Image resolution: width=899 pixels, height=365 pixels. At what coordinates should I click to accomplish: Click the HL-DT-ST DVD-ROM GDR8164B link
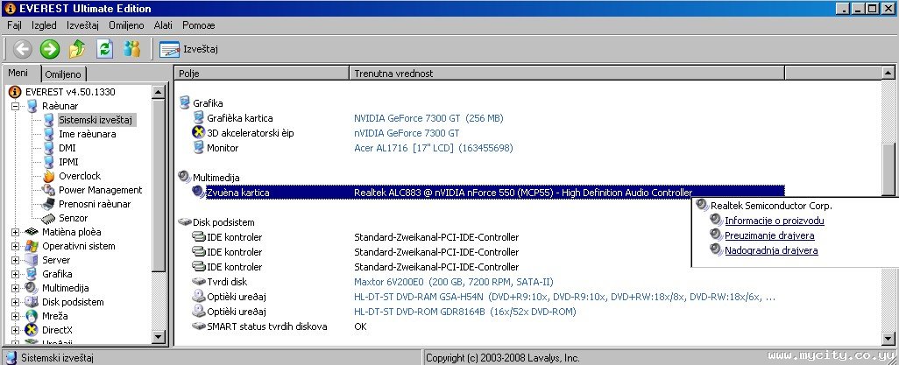click(465, 312)
